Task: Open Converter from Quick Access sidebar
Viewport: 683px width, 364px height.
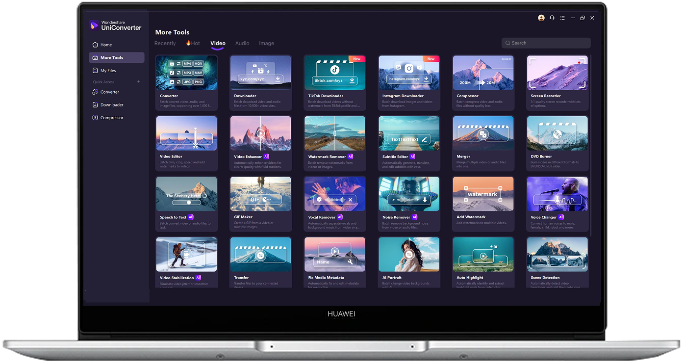Action: click(117, 92)
